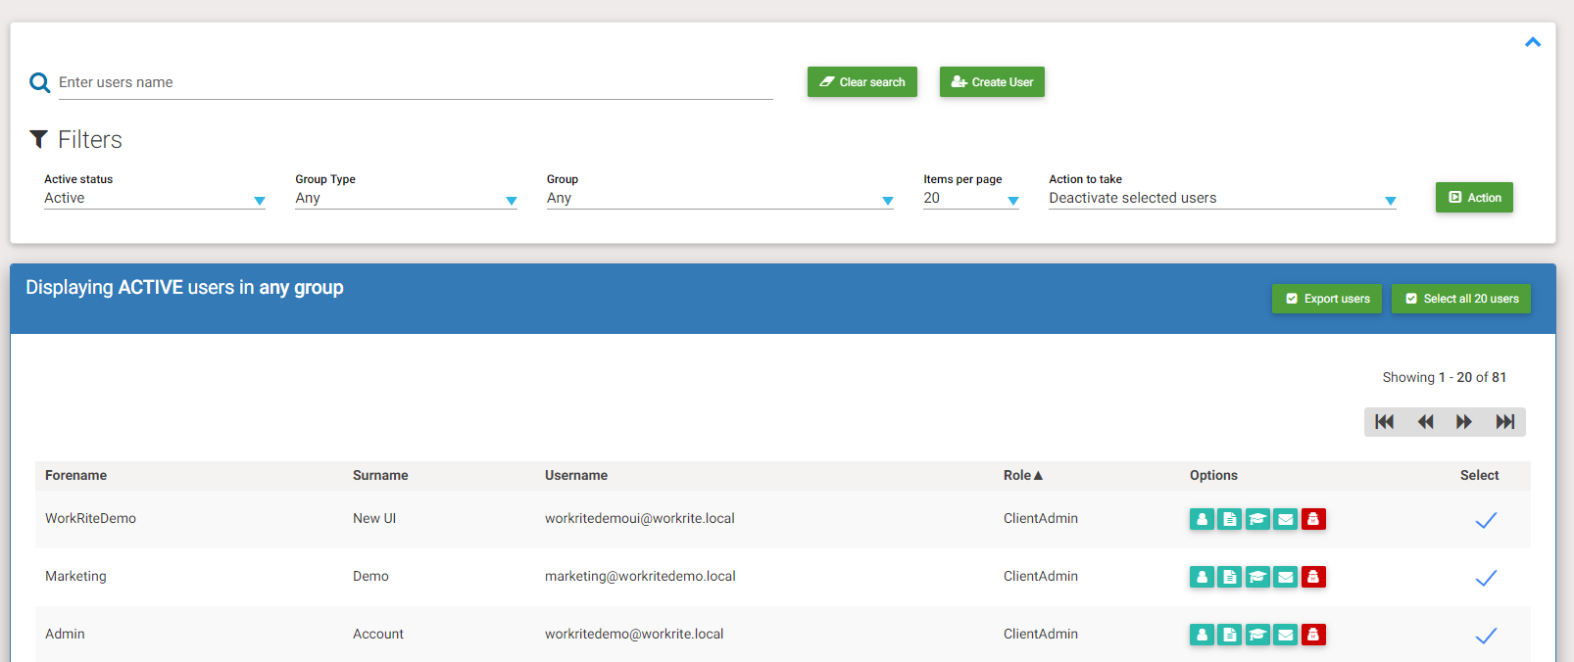Sort the table by Username column header
This screenshot has height=662, width=1574.
[576, 476]
